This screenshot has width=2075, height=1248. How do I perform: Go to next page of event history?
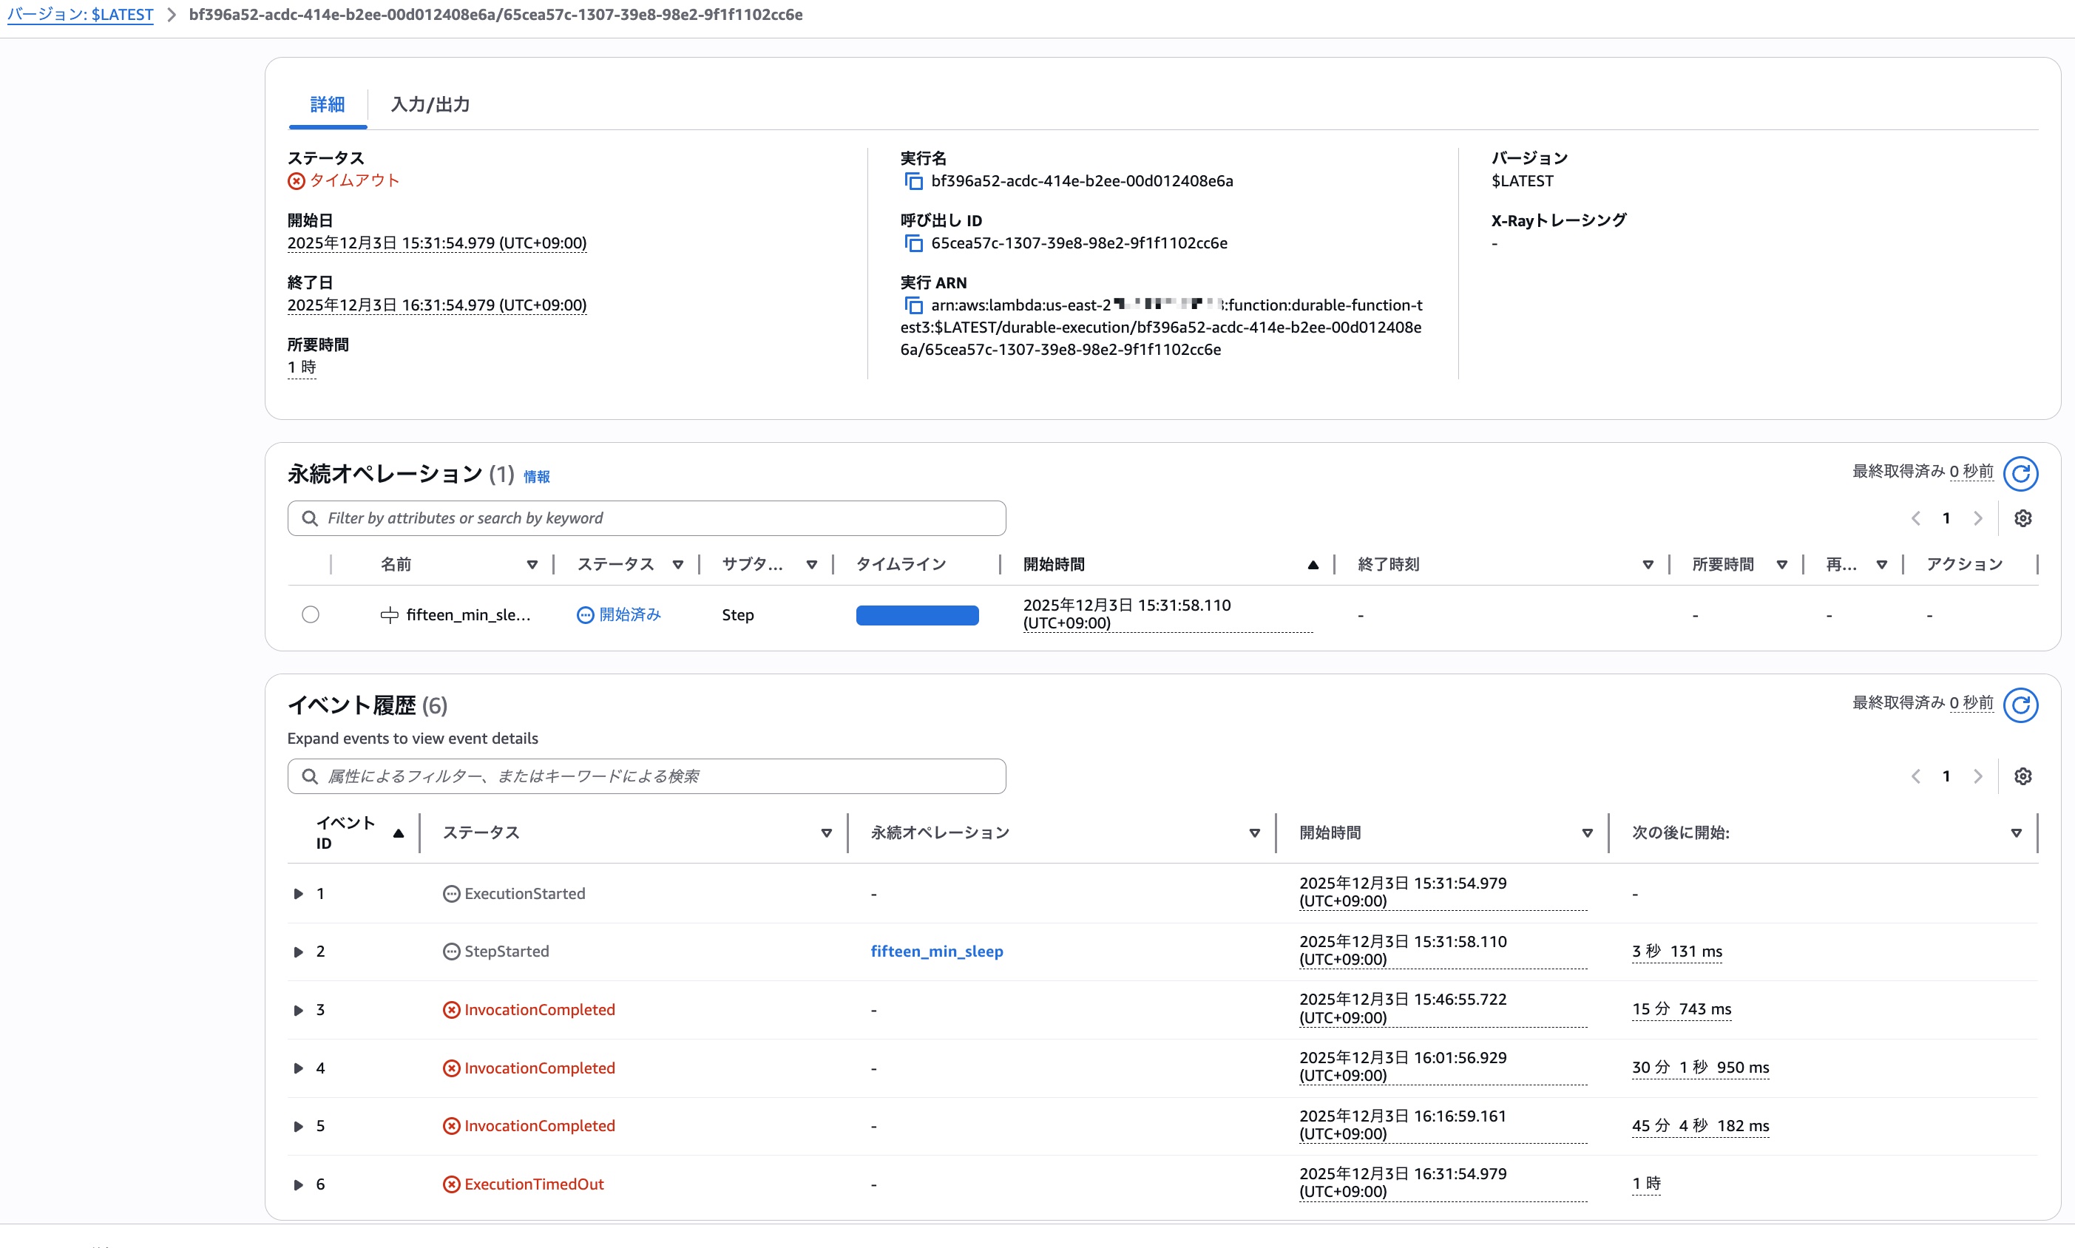click(x=1978, y=776)
